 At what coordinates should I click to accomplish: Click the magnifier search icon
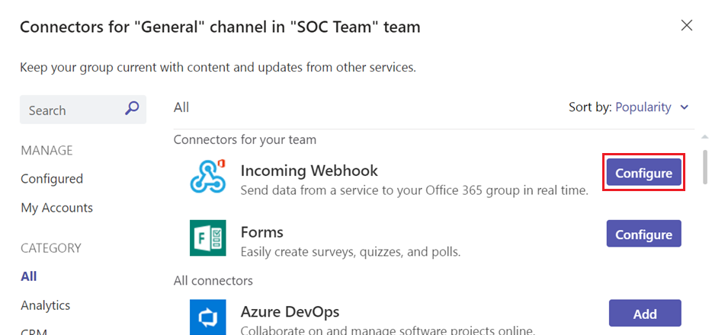(x=132, y=108)
